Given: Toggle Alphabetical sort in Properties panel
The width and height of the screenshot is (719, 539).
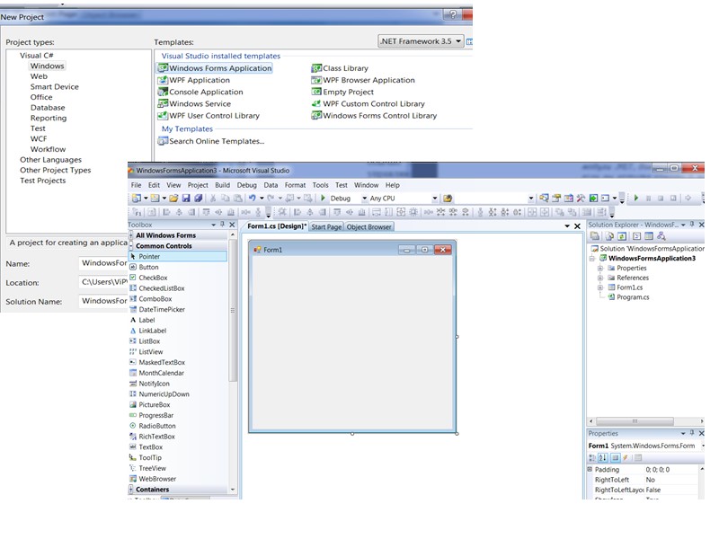Looking at the screenshot, I should [603, 457].
